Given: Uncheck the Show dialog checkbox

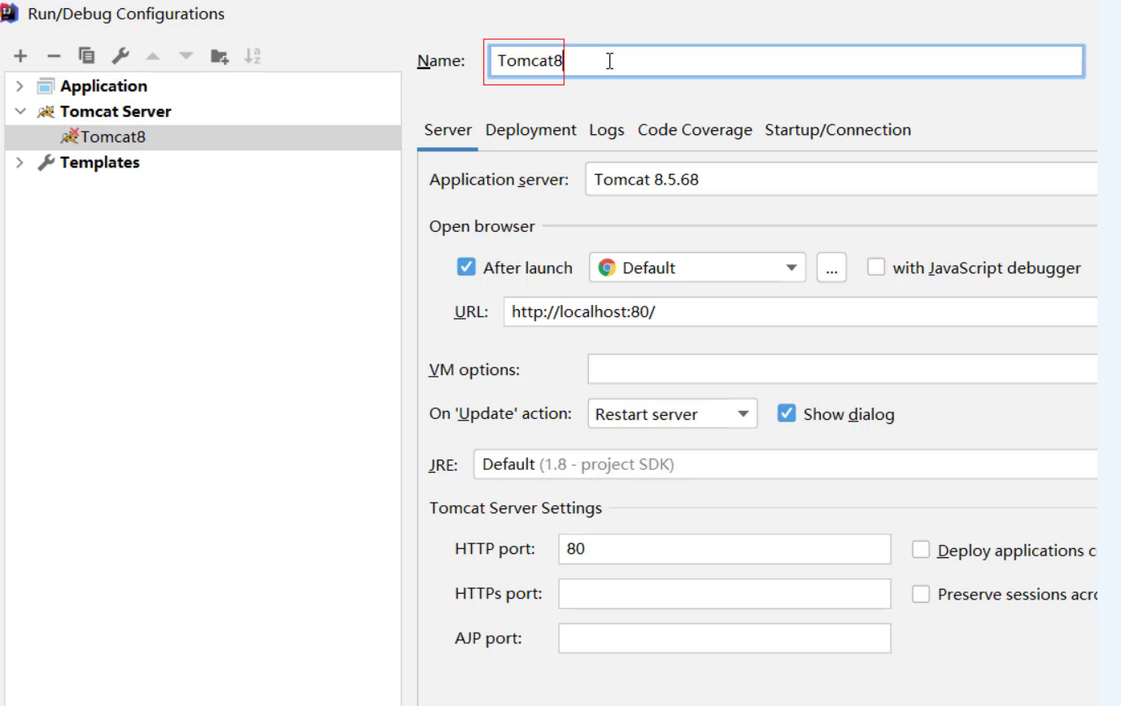Looking at the screenshot, I should point(786,413).
